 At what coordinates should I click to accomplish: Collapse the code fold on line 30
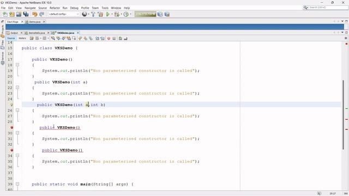[x=17, y=133]
